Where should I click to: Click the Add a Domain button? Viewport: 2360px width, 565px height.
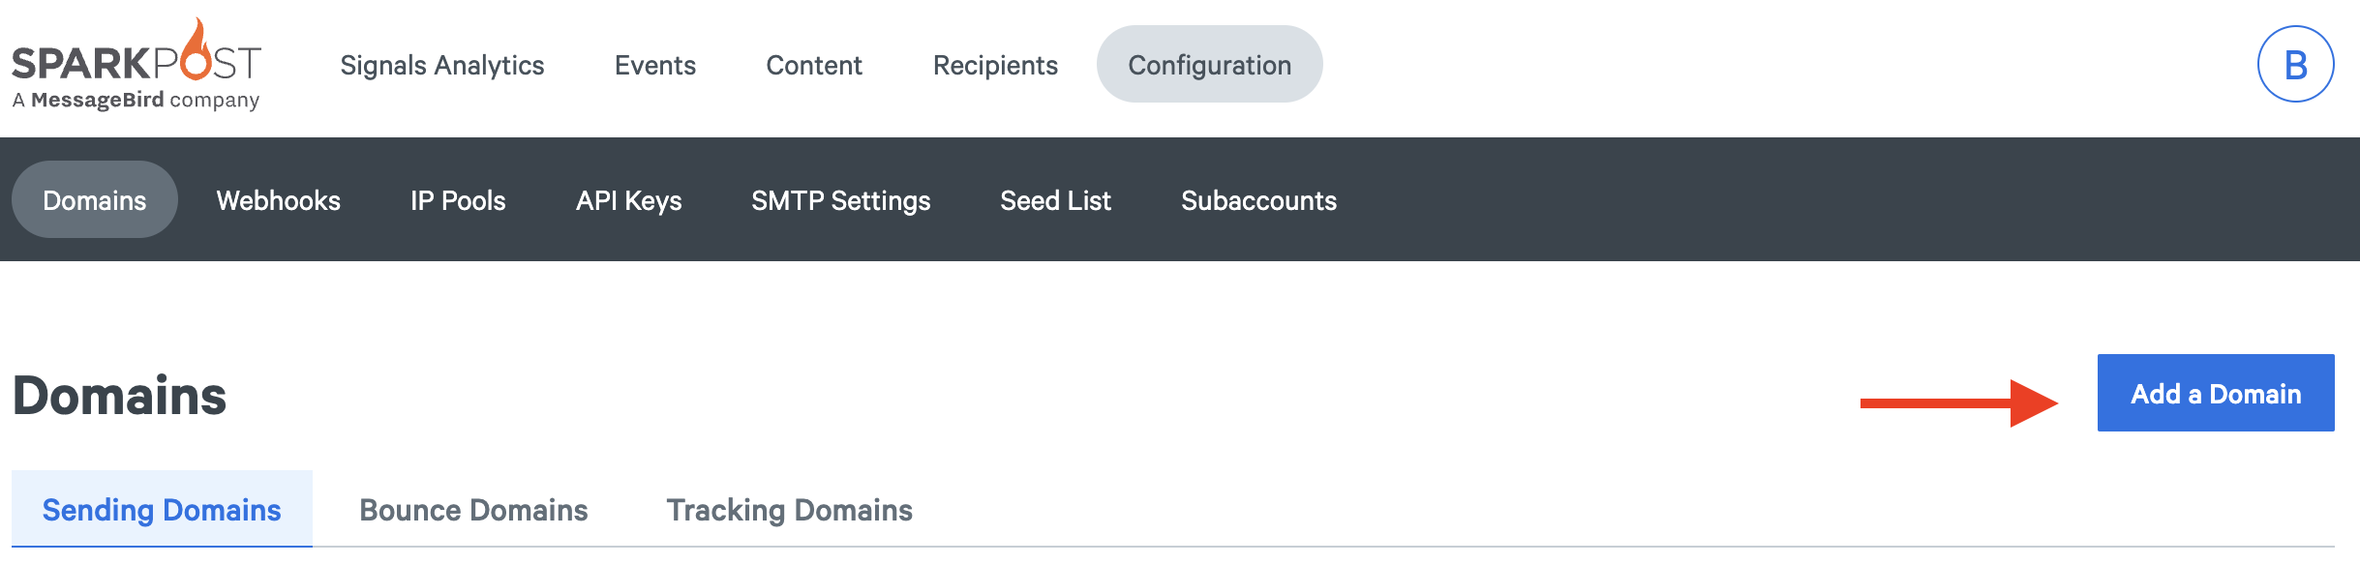(2216, 393)
